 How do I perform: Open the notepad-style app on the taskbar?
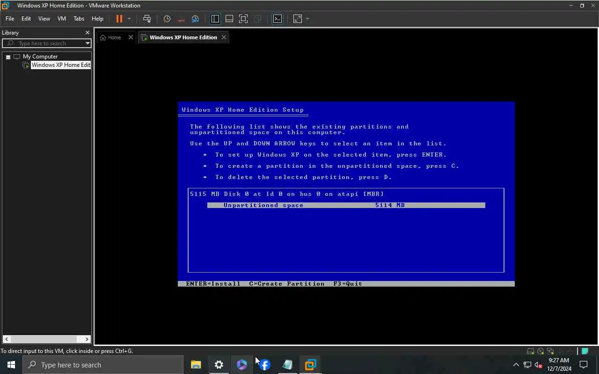[x=287, y=365]
